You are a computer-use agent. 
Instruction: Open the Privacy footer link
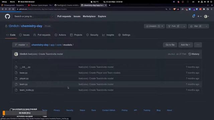57,110
